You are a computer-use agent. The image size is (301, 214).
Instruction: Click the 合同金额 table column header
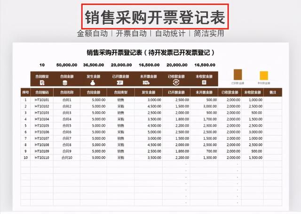pyautogui.click(x=94, y=92)
